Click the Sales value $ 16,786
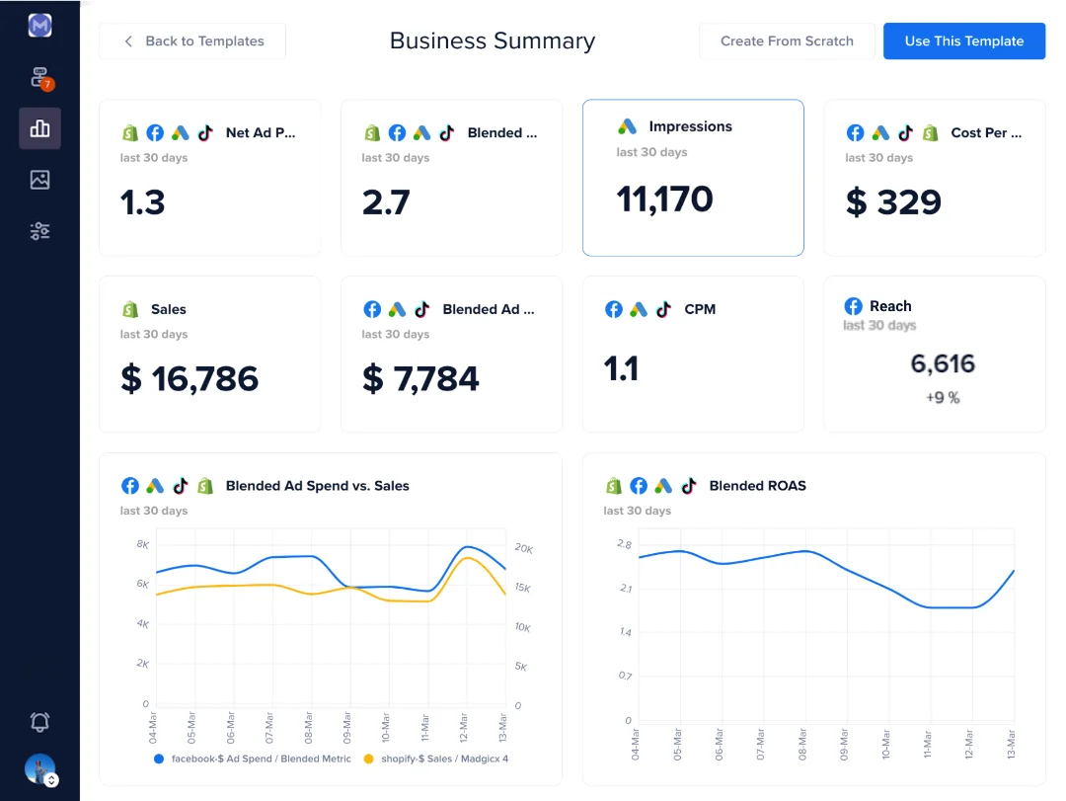 (x=190, y=379)
